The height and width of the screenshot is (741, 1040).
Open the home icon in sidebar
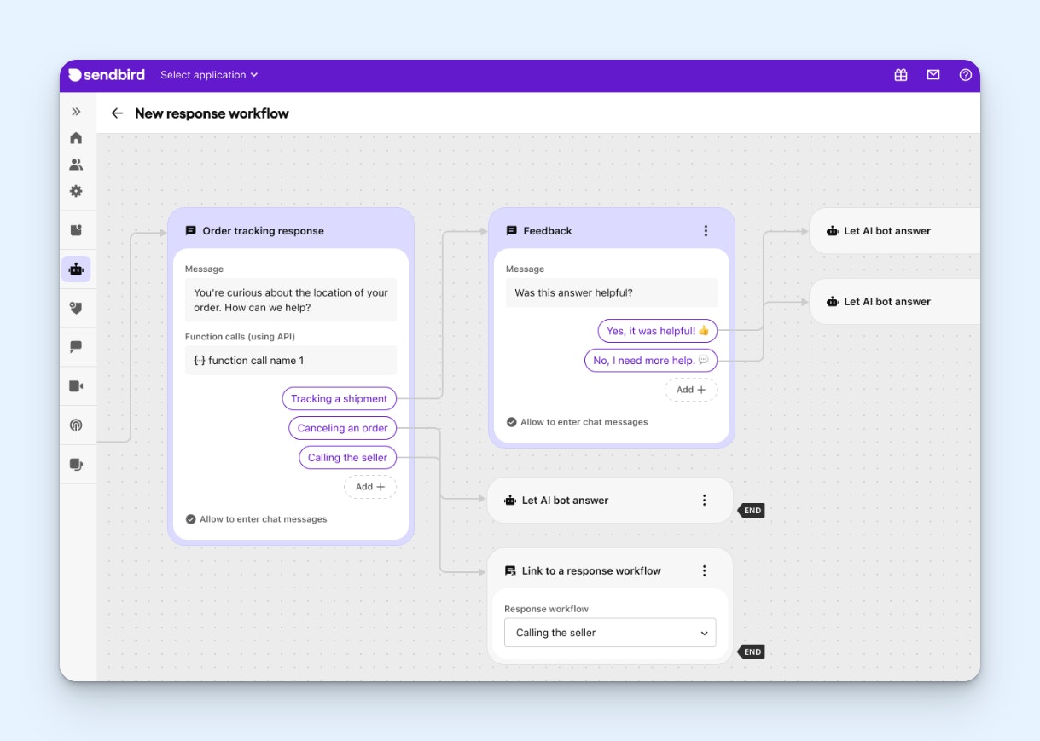[76, 138]
